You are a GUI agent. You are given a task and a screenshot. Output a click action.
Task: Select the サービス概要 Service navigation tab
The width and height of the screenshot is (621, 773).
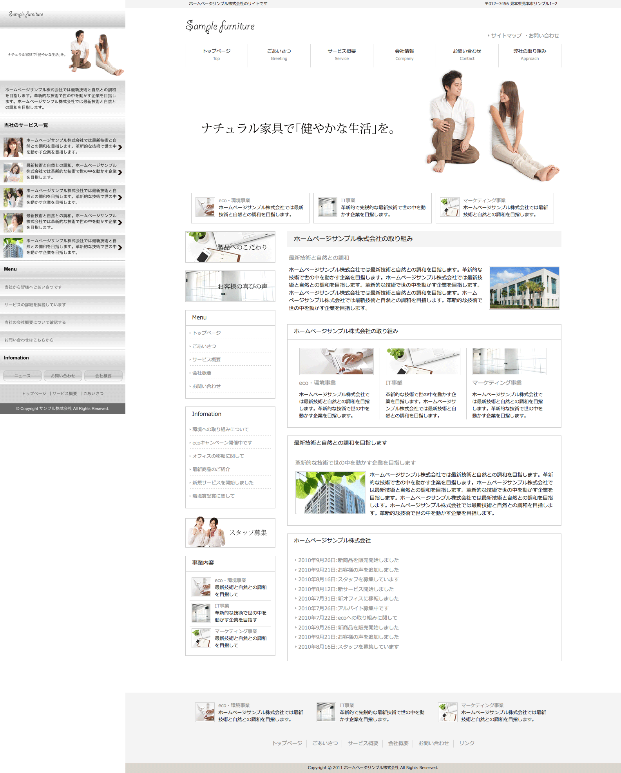(342, 54)
